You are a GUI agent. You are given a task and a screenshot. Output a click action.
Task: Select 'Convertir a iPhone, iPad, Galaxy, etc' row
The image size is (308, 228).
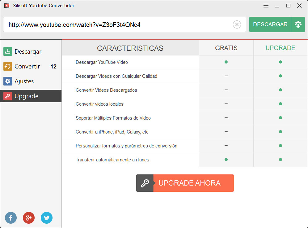coord(112,132)
